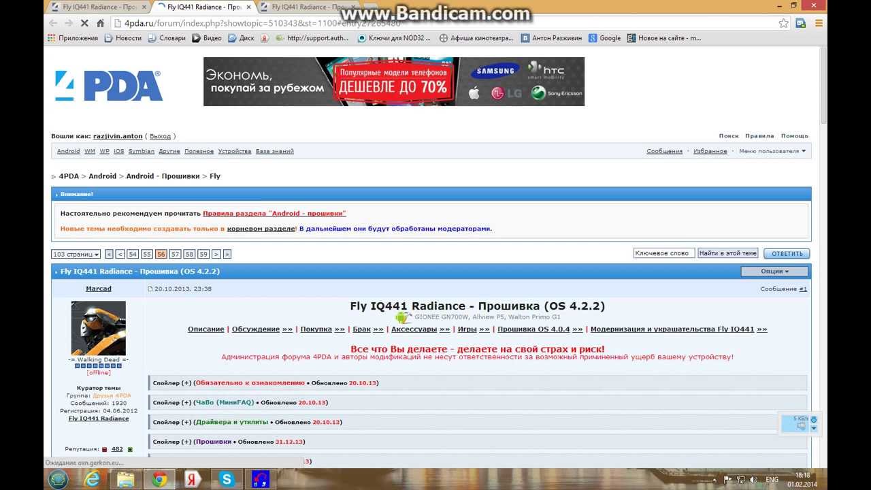871x490 pixels.
Task: Open the phone discount banner ad
Action: (394, 82)
